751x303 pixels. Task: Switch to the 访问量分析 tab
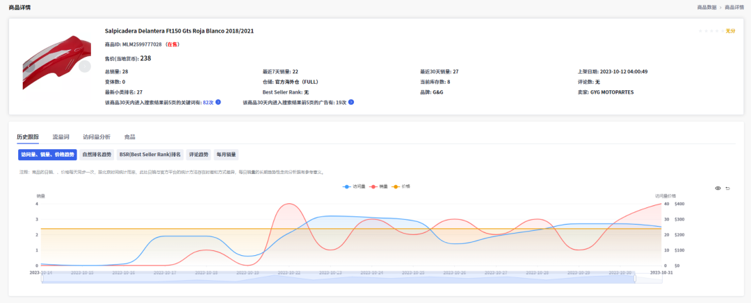point(97,137)
